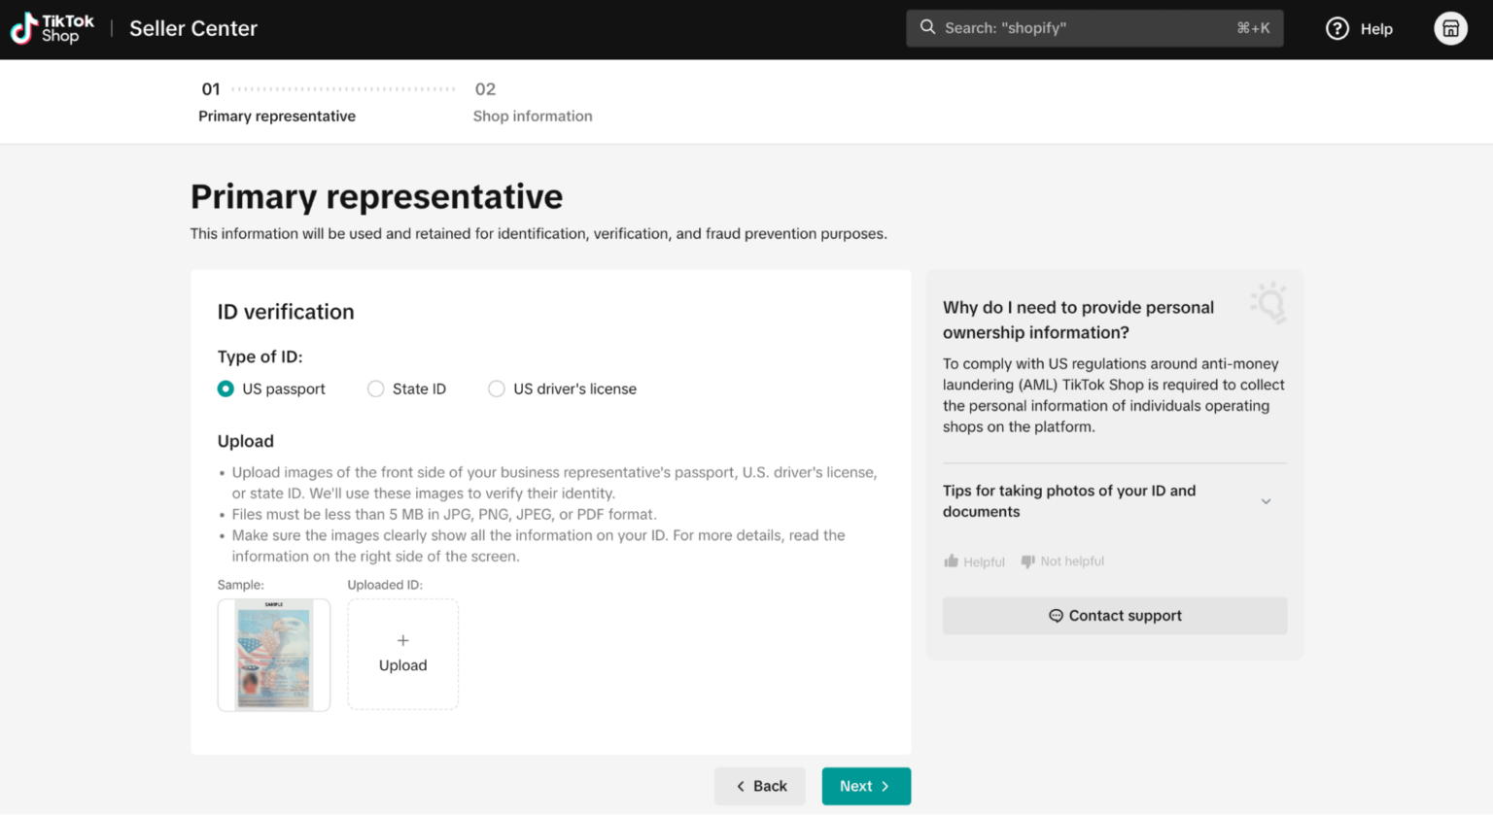
Task: Click the Back button
Action: 759,786
